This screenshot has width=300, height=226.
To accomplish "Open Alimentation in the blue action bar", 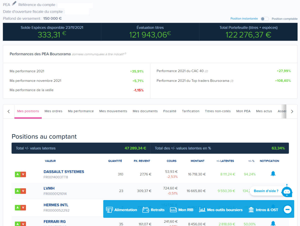I will (x=121, y=210).
